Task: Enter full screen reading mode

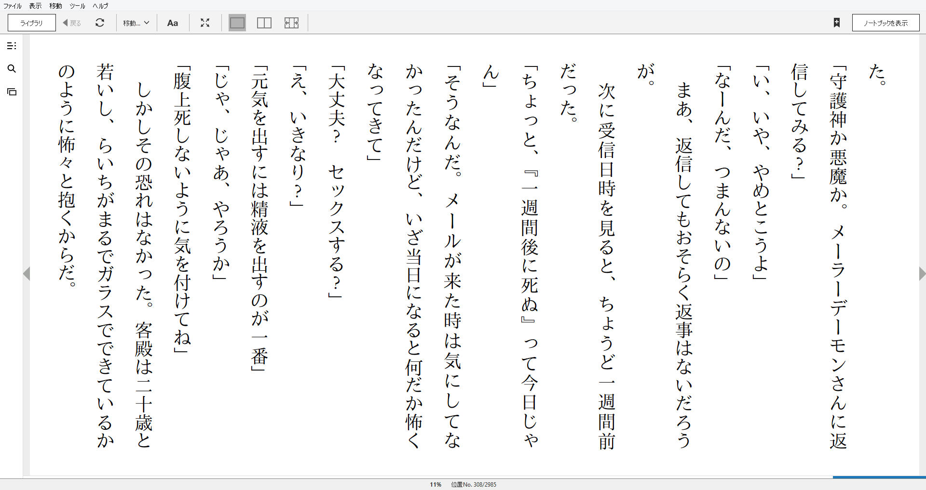Action: click(205, 23)
